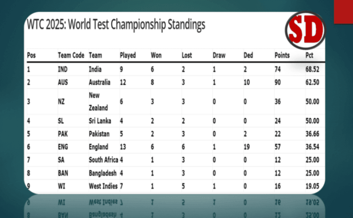The height and width of the screenshot is (218, 353).
Task: Click the Points column header
Action: click(282, 55)
